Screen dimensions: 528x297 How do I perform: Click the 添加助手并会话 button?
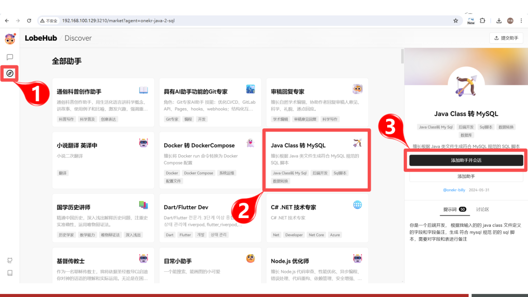(x=466, y=160)
